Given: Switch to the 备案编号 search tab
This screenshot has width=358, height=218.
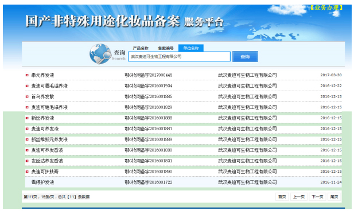Looking at the screenshot, I should coord(166,48).
